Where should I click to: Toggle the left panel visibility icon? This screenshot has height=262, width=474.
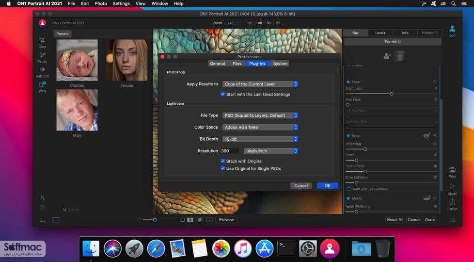(x=42, y=220)
